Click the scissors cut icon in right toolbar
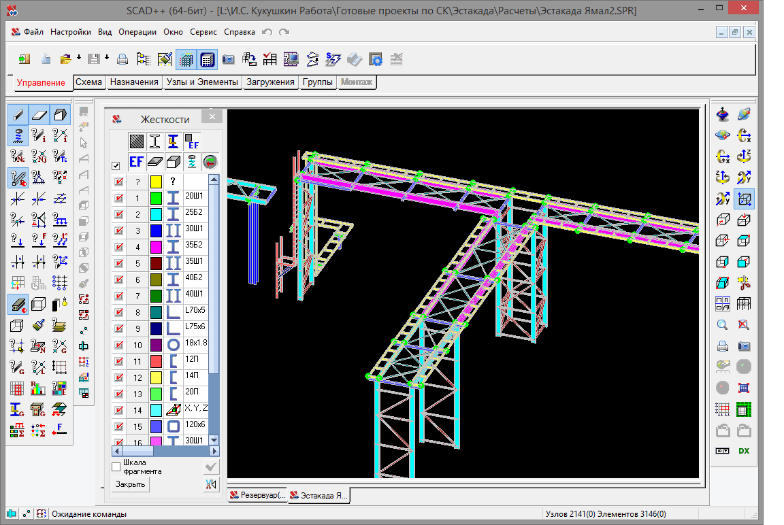This screenshot has height=525, width=784. [744, 283]
